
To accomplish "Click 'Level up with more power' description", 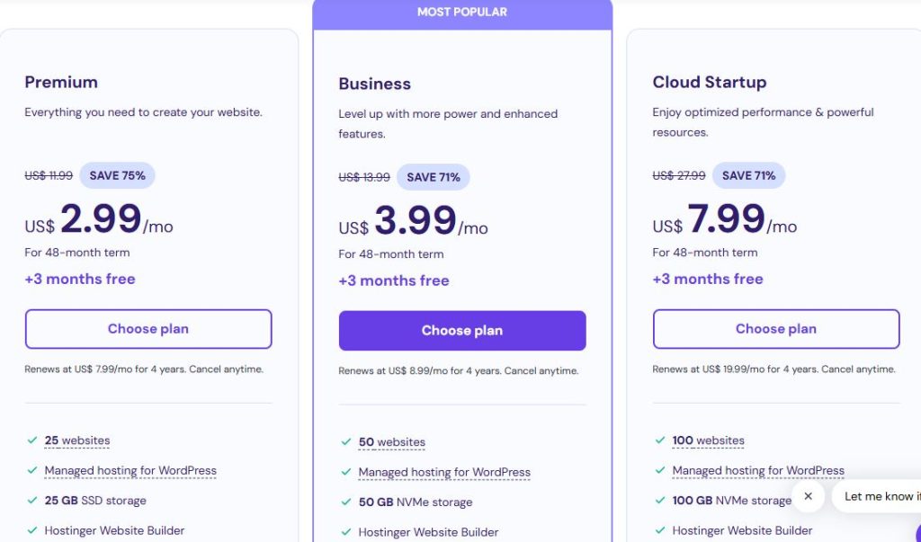I will point(448,124).
